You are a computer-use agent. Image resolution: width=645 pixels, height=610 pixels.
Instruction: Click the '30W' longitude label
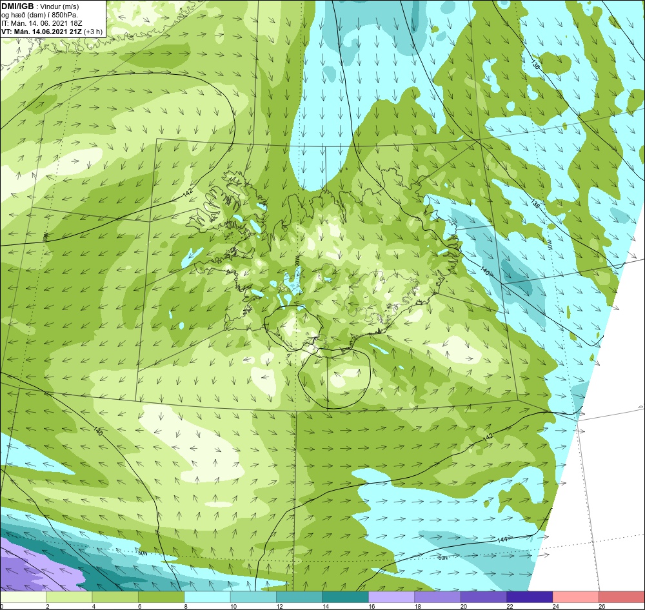[46, 237]
